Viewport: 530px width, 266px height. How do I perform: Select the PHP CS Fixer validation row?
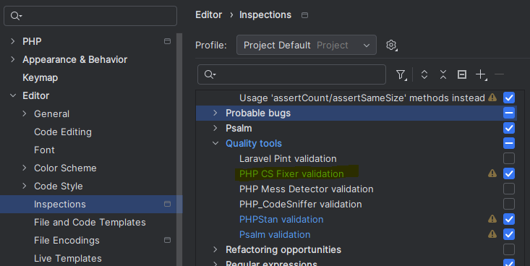[356, 173]
